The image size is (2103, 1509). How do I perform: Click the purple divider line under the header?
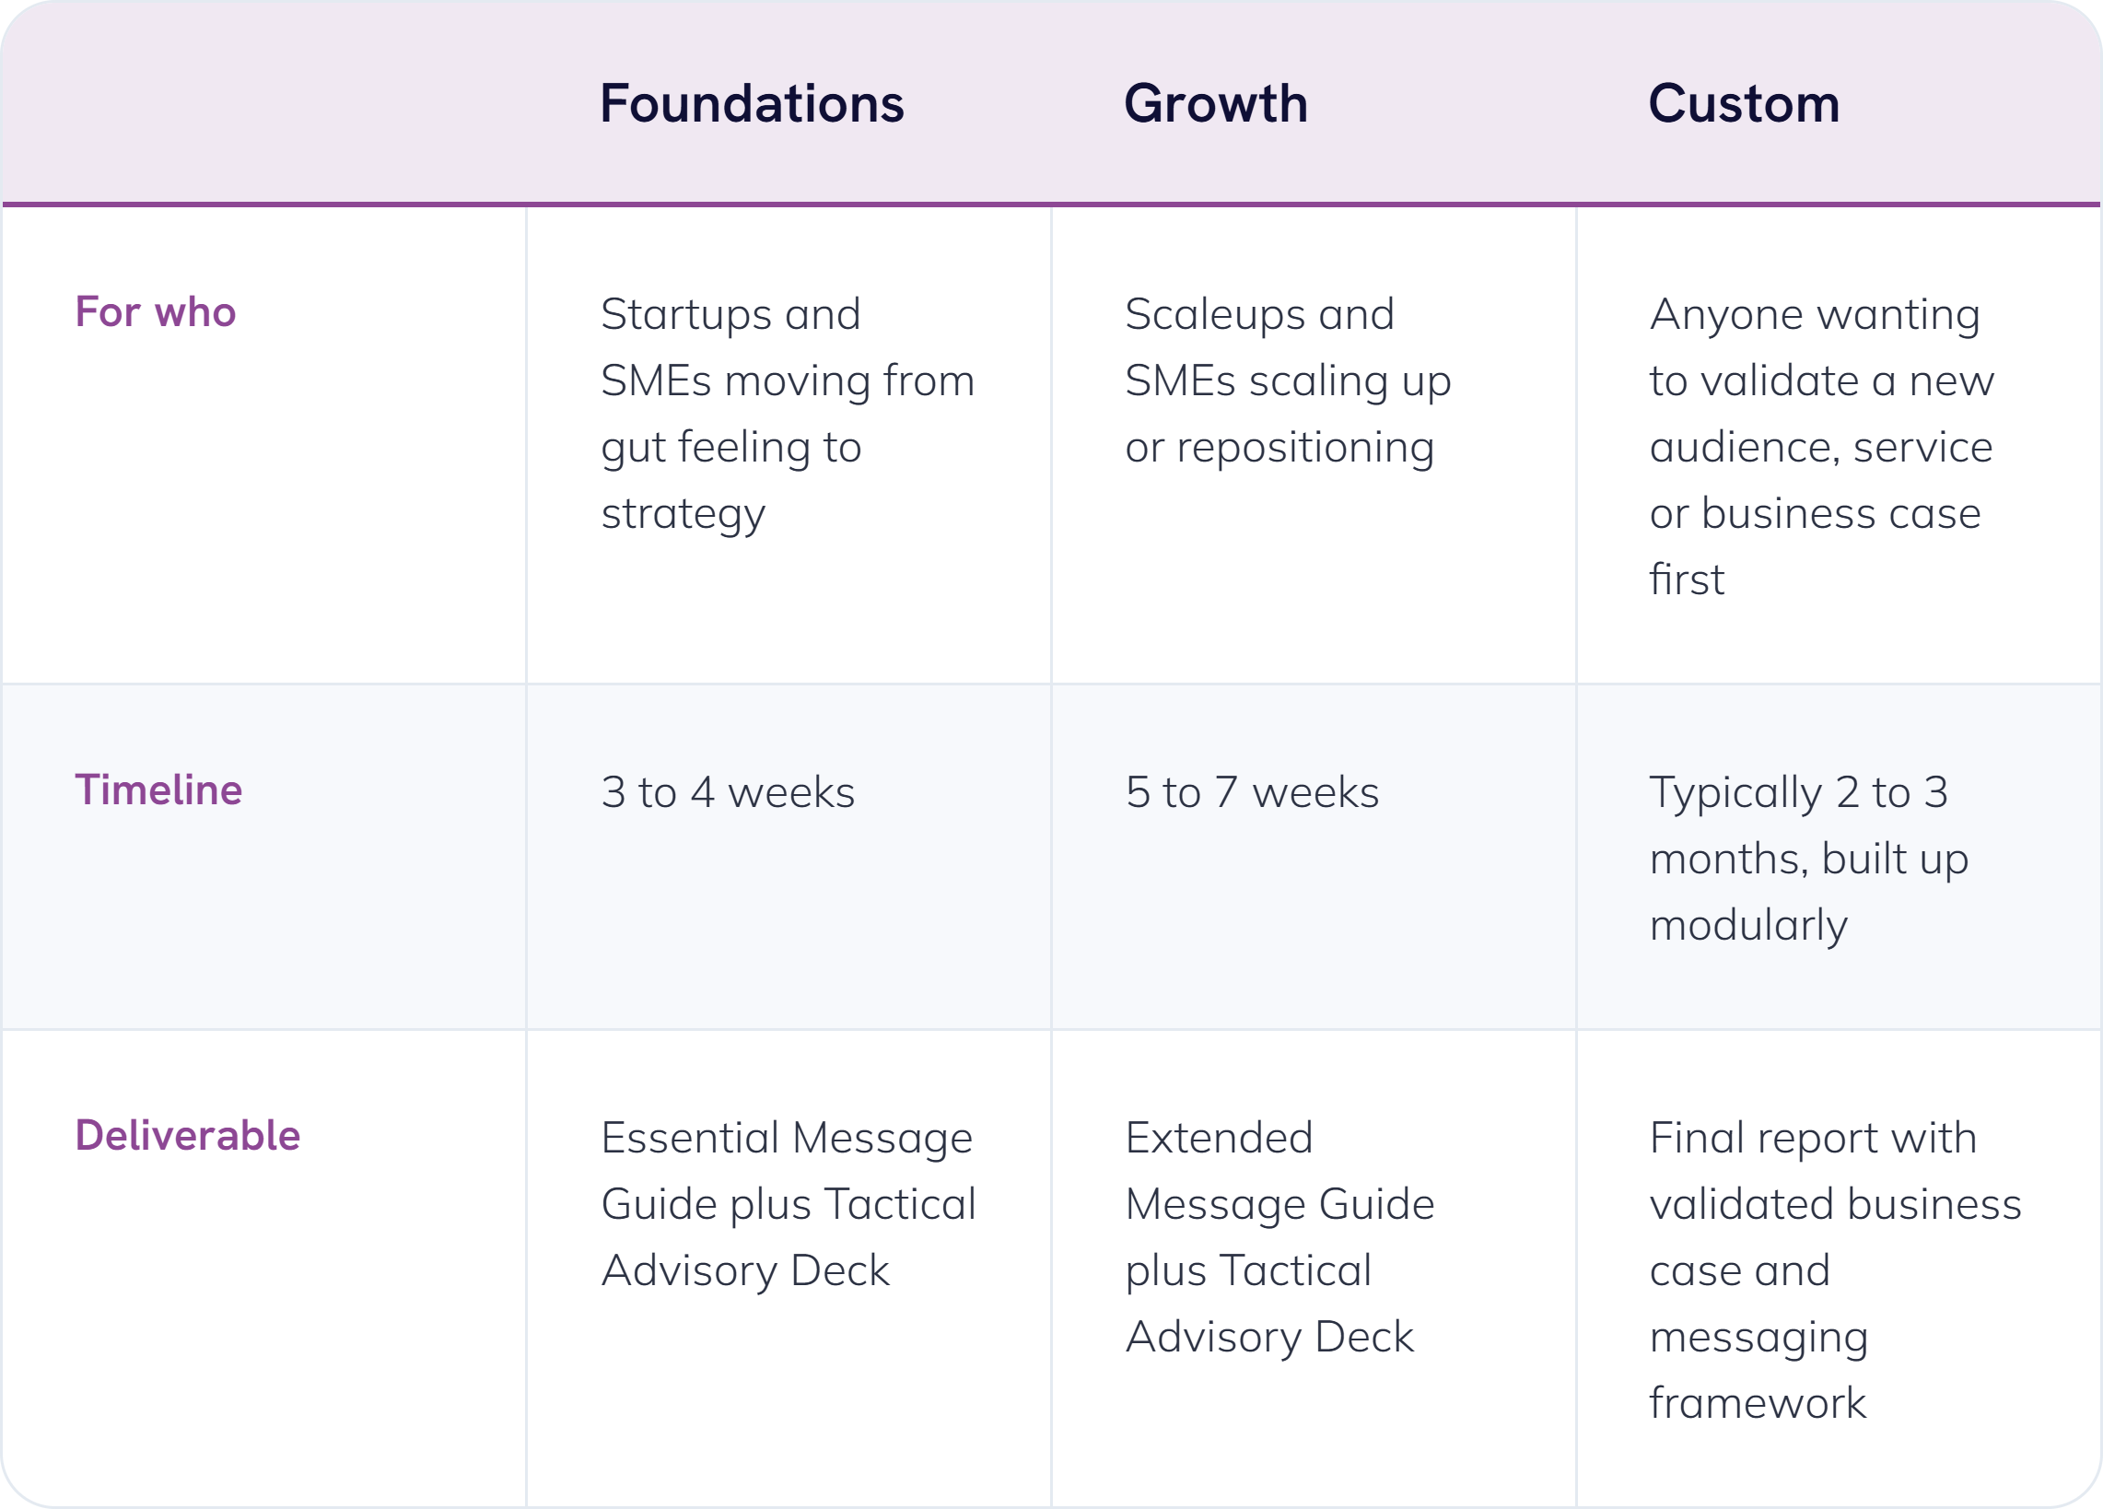(1052, 204)
